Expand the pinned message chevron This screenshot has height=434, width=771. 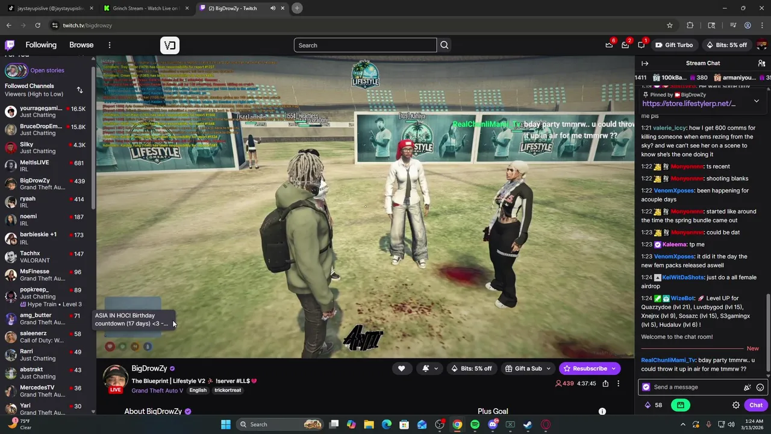757,101
